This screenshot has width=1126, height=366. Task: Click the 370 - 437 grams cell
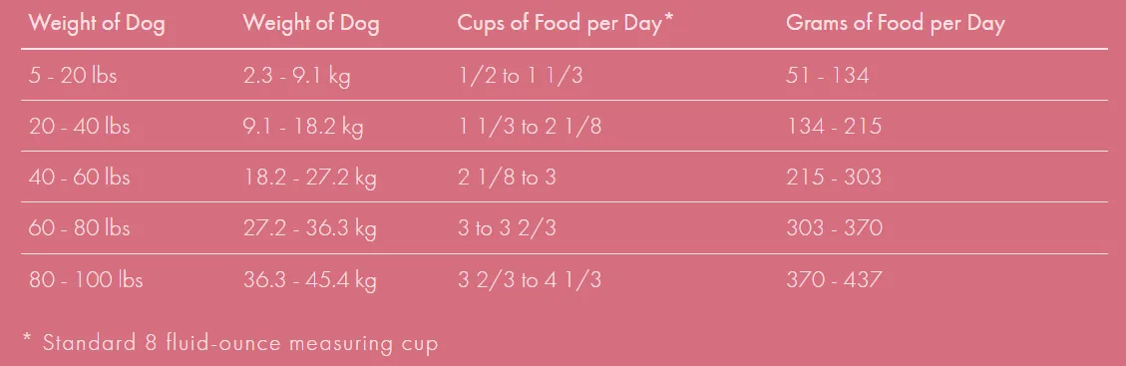[x=834, y=279]
